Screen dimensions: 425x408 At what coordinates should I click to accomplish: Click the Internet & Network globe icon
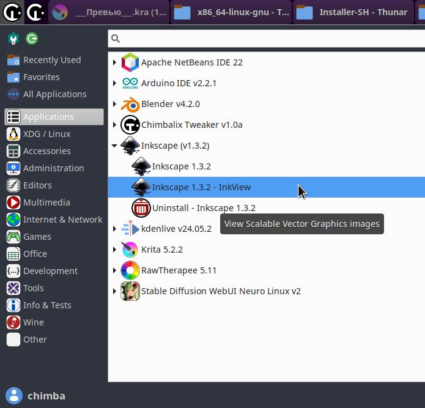point(13,220)
